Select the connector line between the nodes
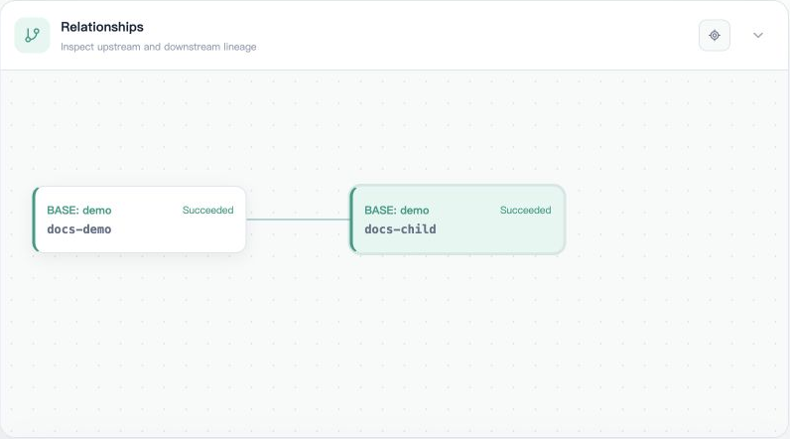This screenshot has width=790, height=439. point(298,219)
